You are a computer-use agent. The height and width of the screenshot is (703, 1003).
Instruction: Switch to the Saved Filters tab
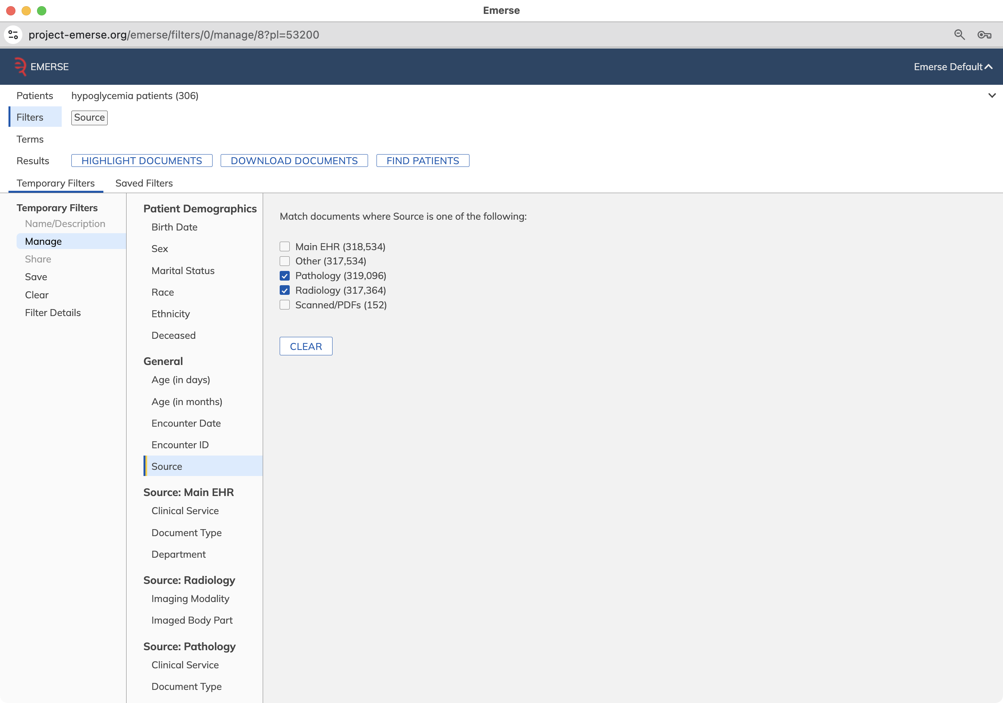click(x=144, y=183)
